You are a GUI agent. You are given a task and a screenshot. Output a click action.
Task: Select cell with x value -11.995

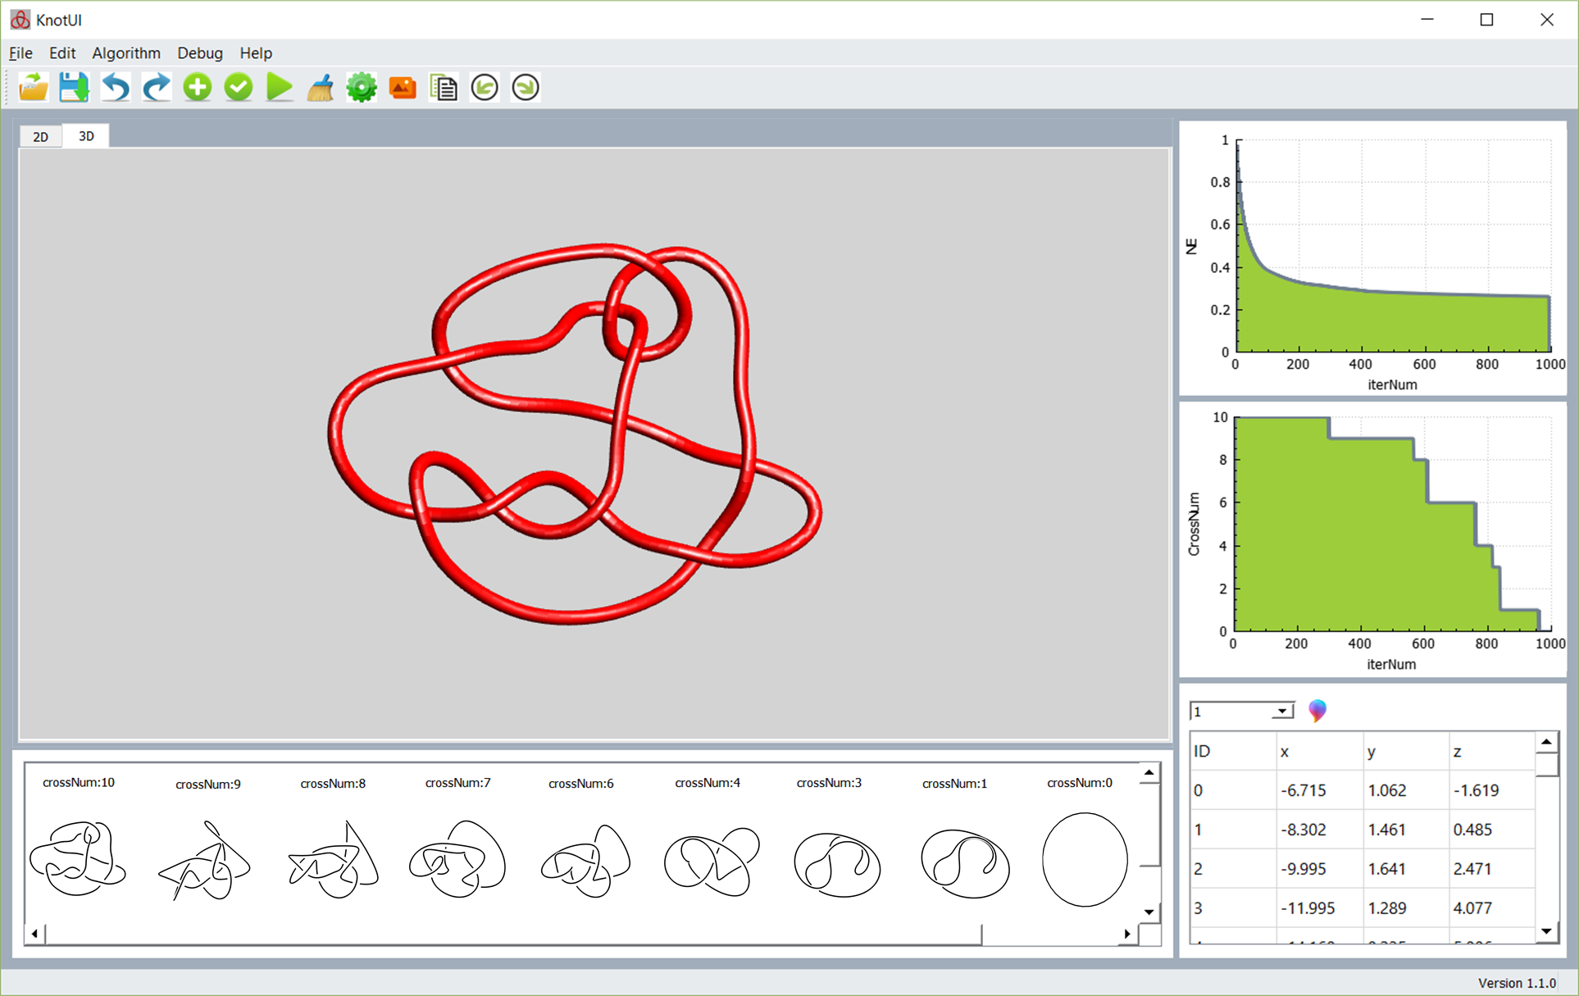[x=1320, y=908]
